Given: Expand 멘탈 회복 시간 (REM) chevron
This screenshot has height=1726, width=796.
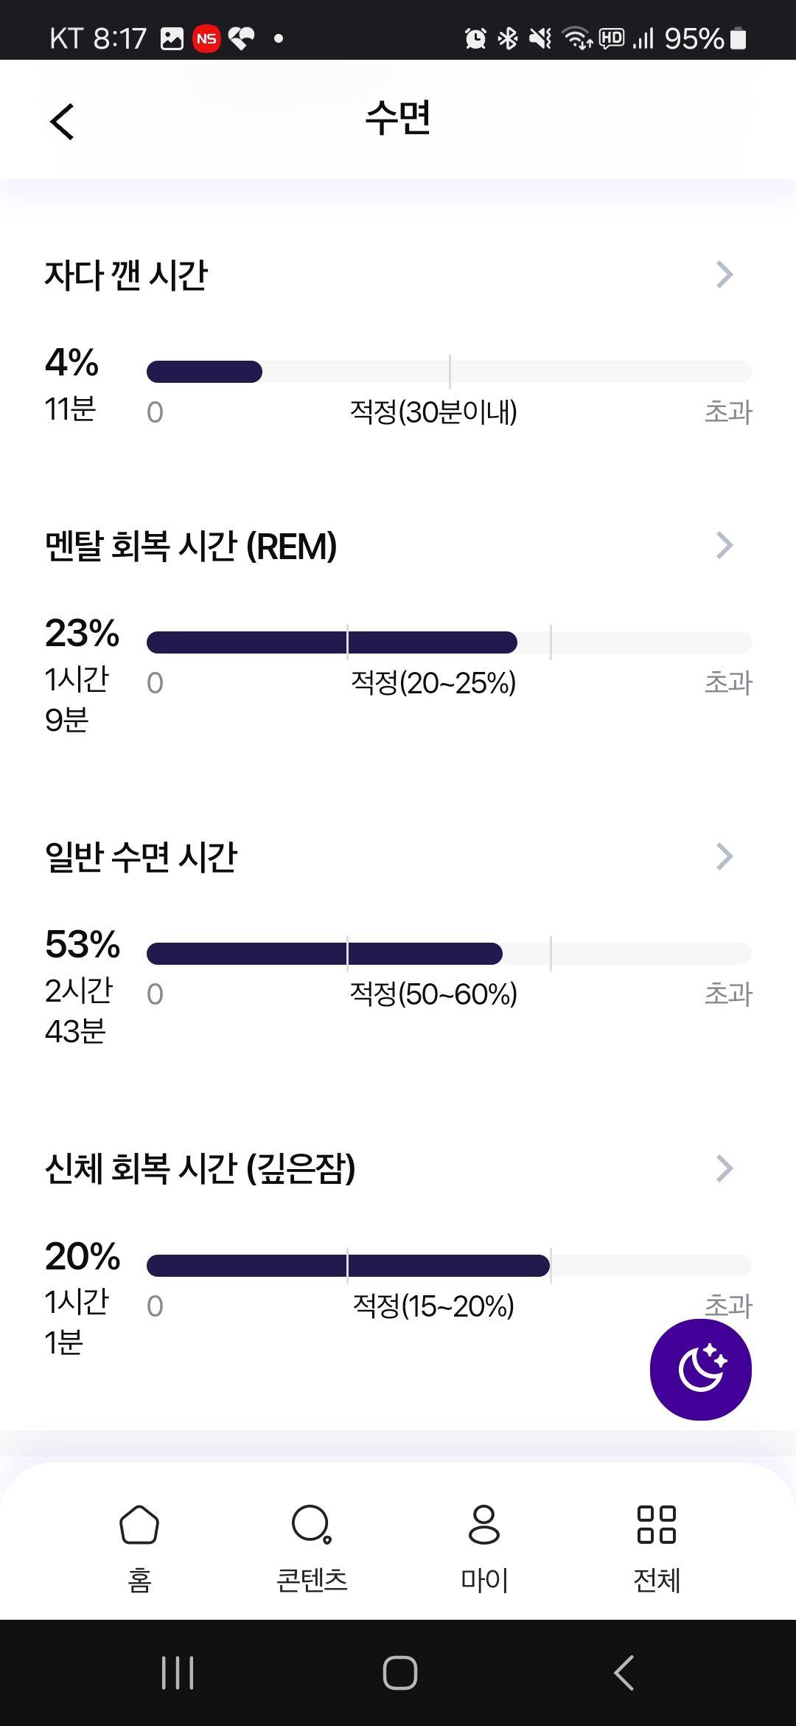Looking at the screenshot, I should [x=725, y=545].
